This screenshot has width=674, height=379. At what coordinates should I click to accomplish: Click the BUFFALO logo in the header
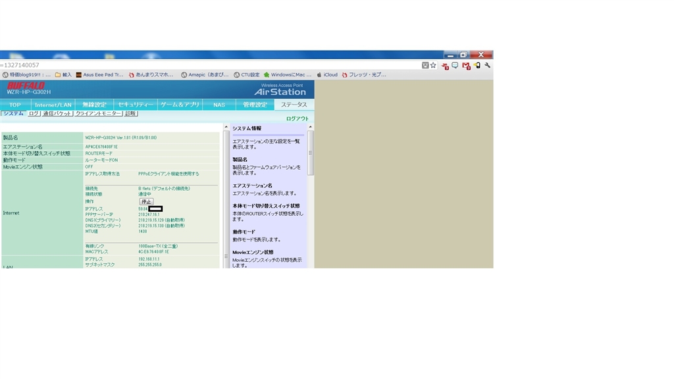point(26,86)
